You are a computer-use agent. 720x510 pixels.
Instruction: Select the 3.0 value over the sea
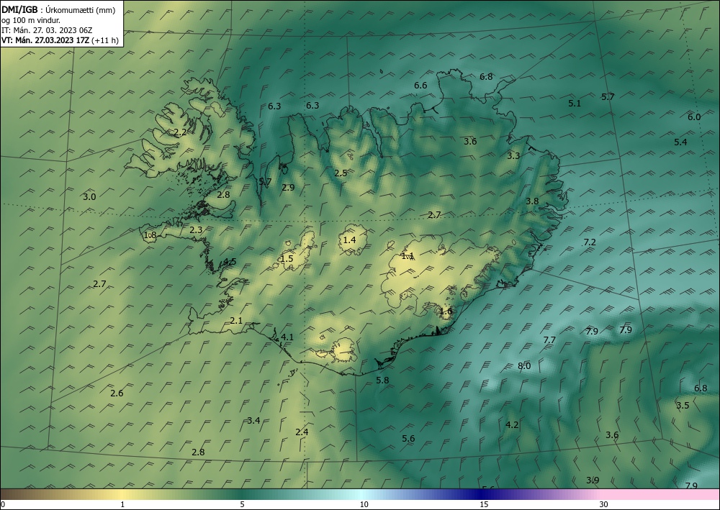coord(89,197)
